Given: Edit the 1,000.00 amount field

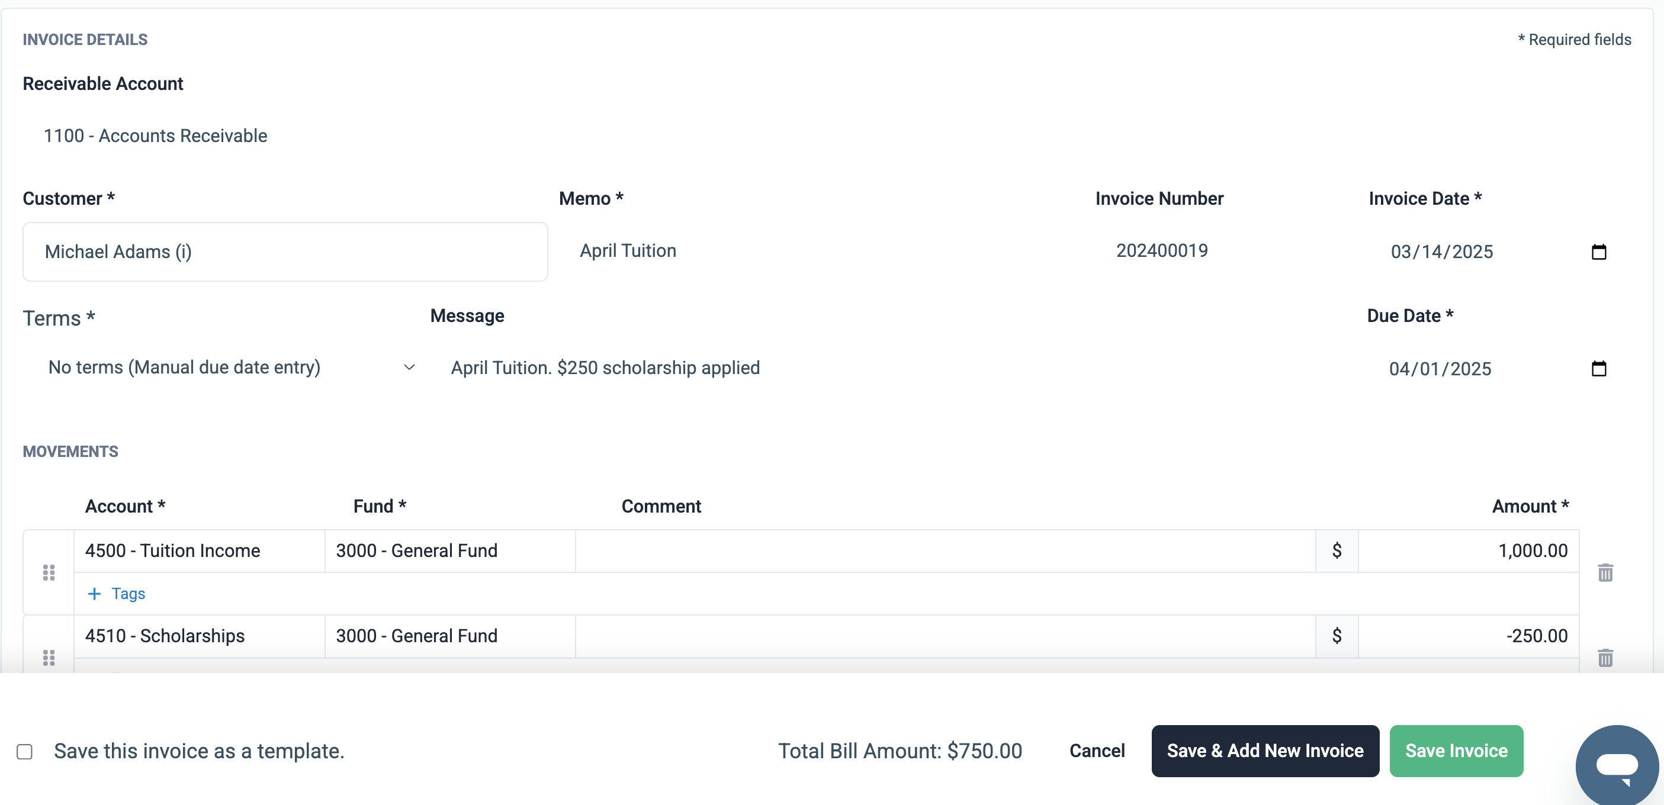Looking at the screenshot, I should (1468, 550).
